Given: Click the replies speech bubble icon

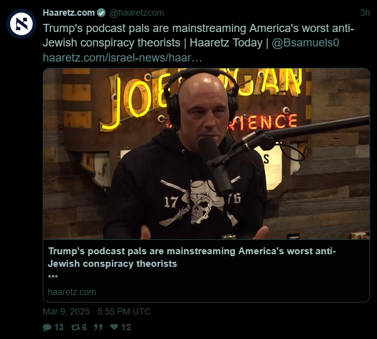Looking at the screenshot, I should [x=47, y=327].
